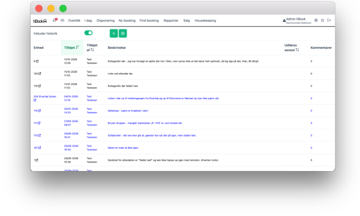Toggle the Inkluder historik switch
The width and height of the screenshot is (360, 216).
88,33
